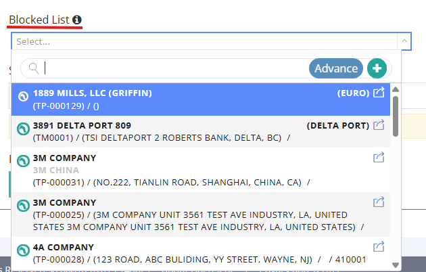This screenshot has width=426, height=272.
Task: Choose 3M COMPANY 3M CHINA entry
Action: tap(201, 170)
